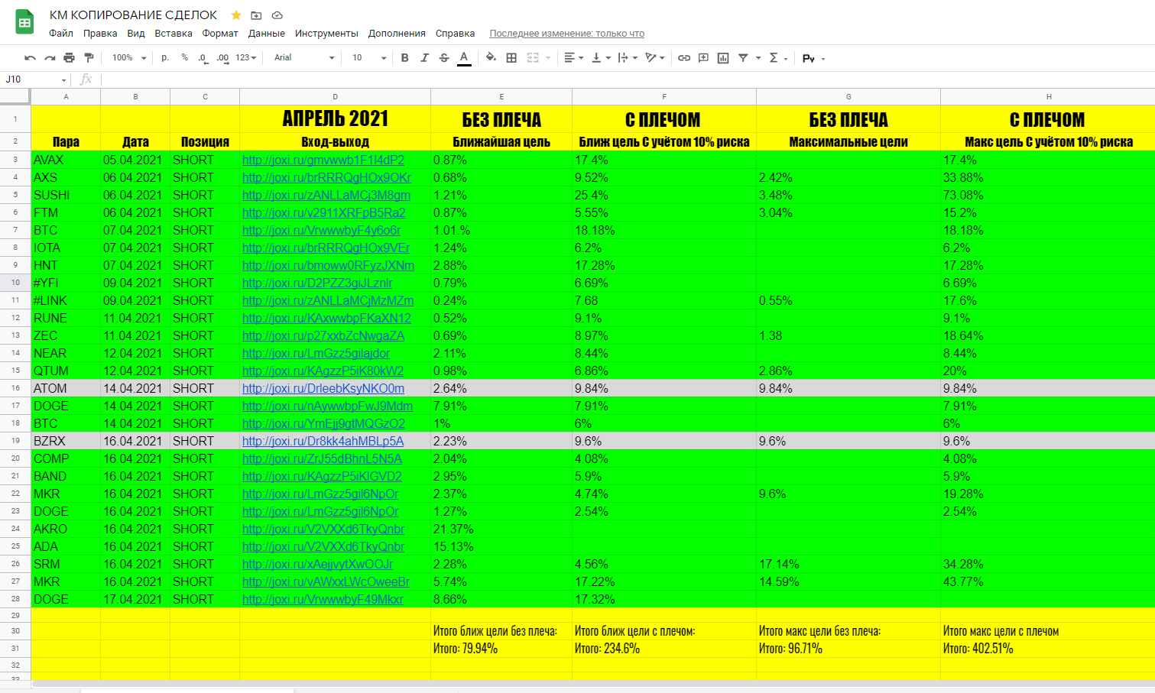Select cell 'Итого: 79.94%'
This screenshot has height=693, width=1155.
click(x=501, y=649)
